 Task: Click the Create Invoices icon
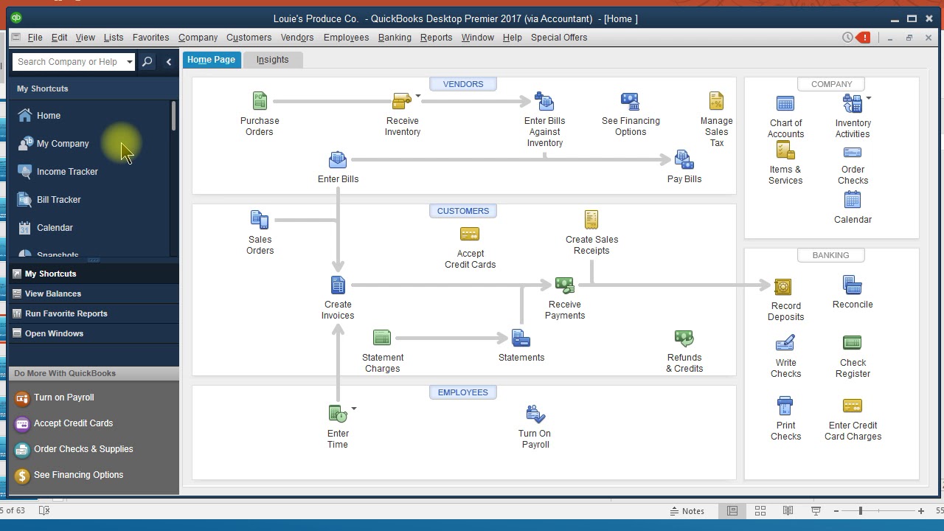click(x=338, y=285)
